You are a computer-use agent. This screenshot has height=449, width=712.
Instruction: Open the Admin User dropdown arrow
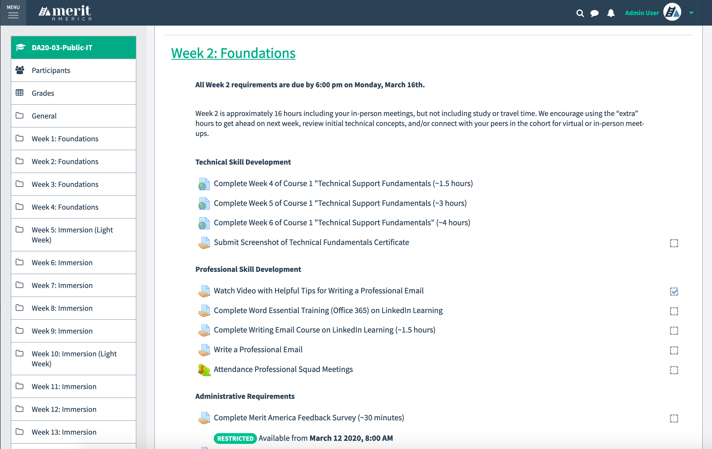click(691, 13)
